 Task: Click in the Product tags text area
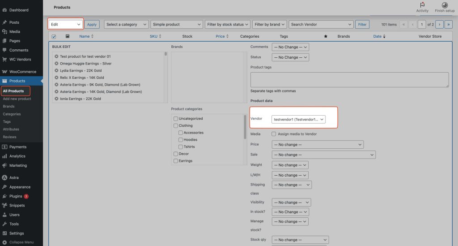coord(349,80)
